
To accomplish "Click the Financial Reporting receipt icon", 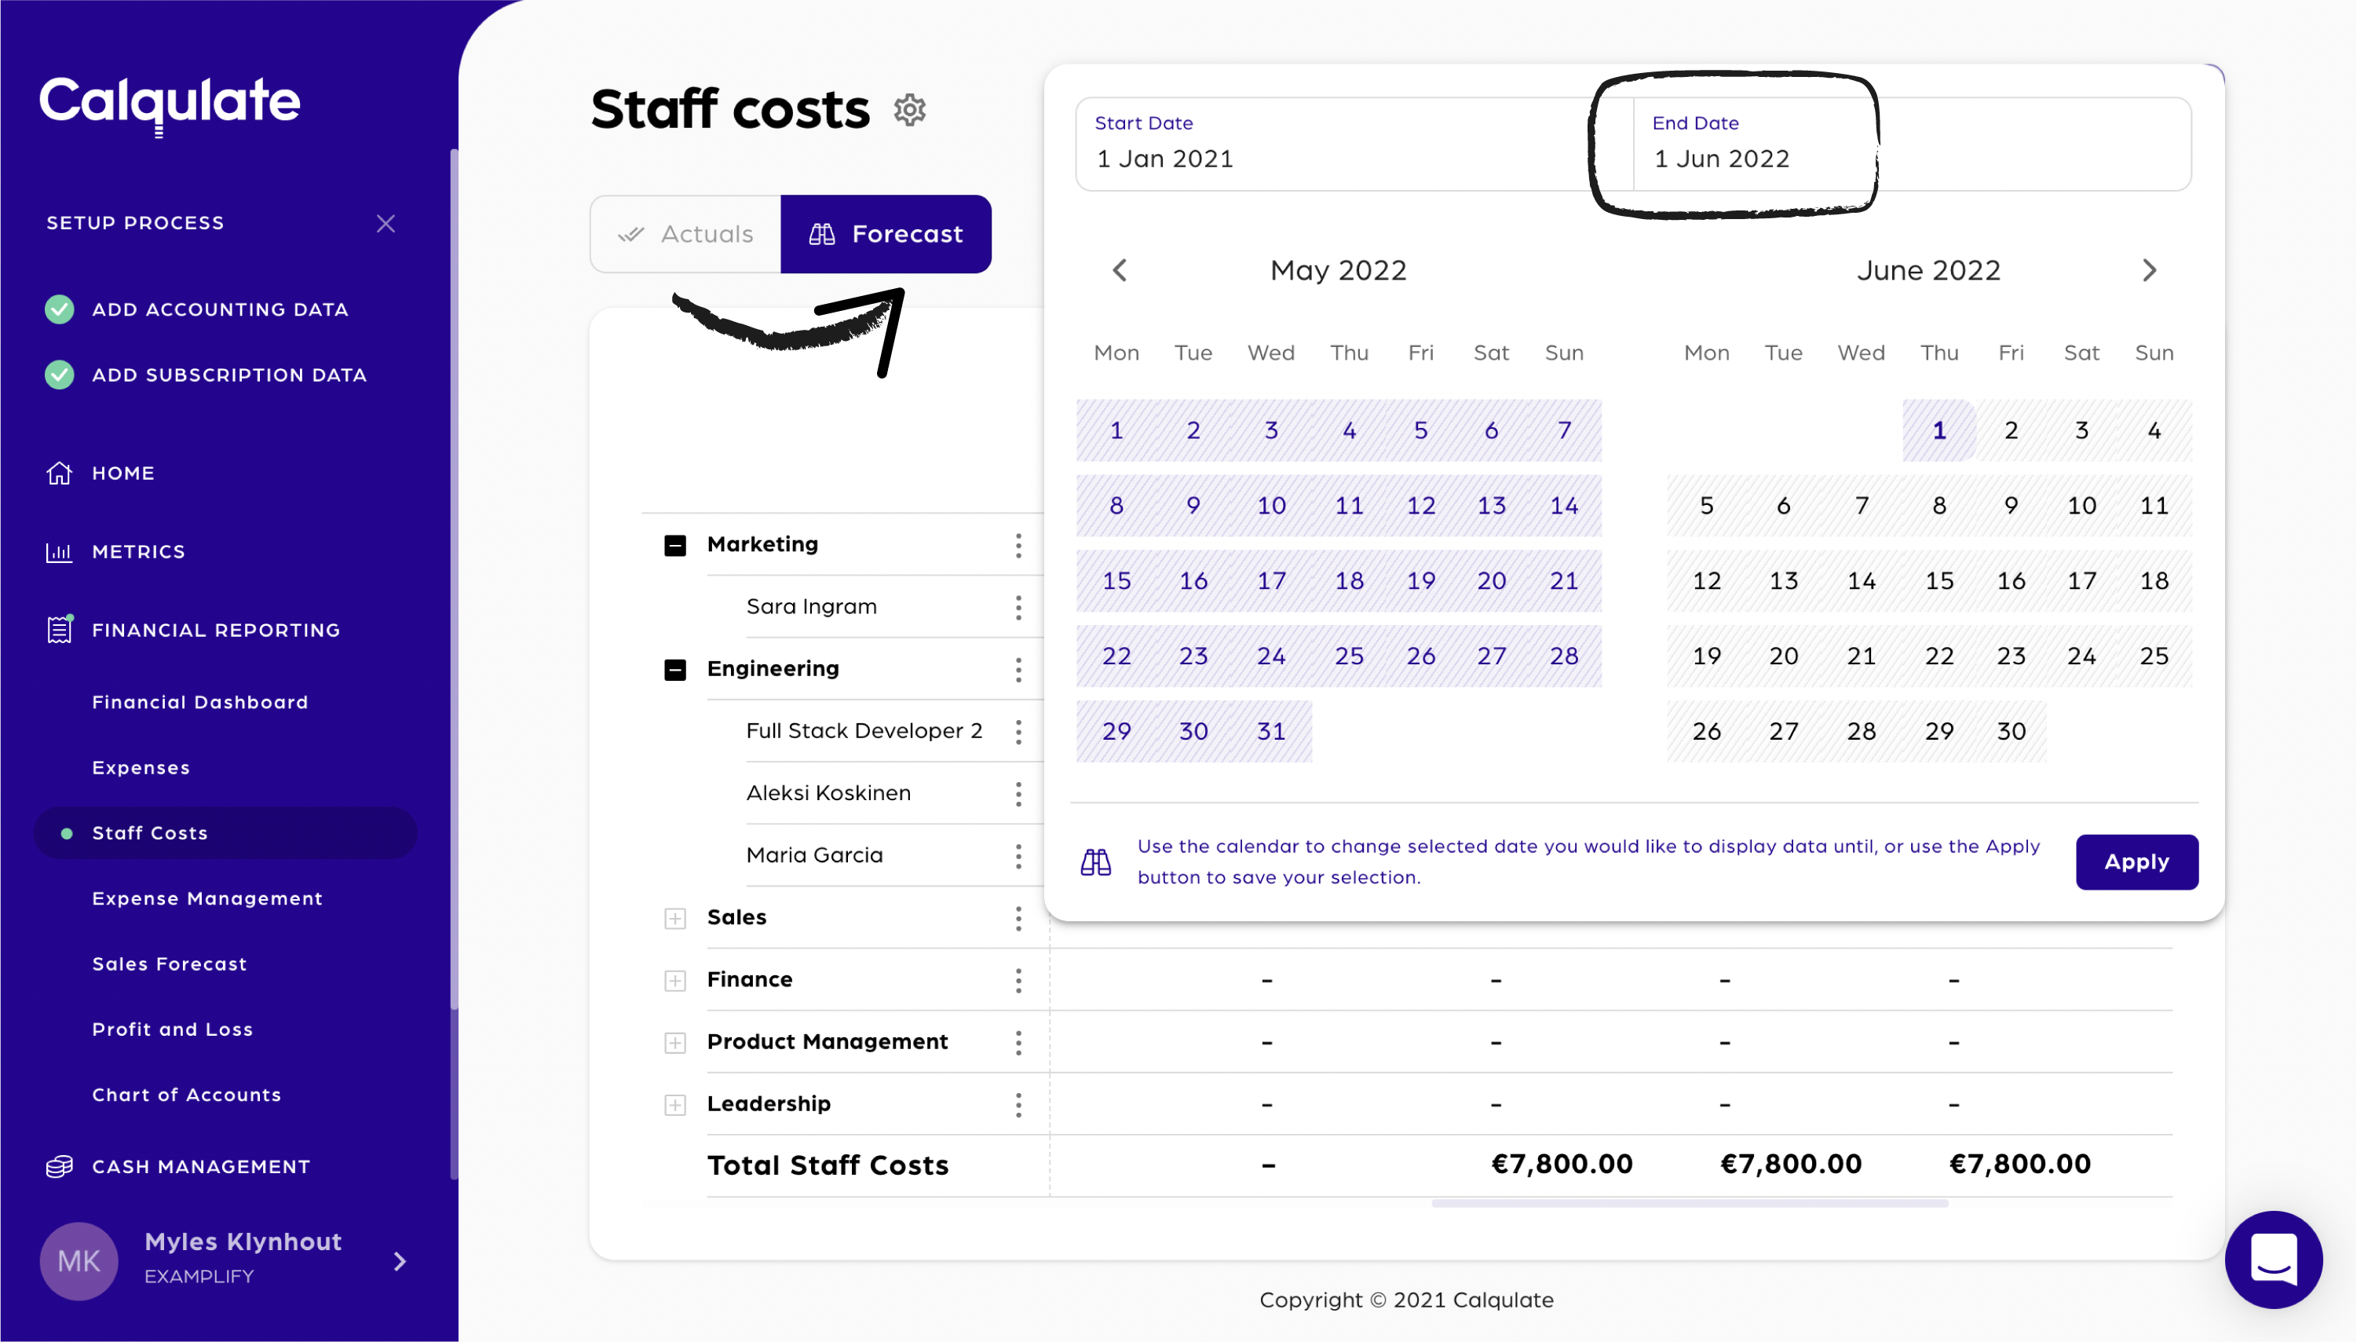I will (x=59, y=631).
